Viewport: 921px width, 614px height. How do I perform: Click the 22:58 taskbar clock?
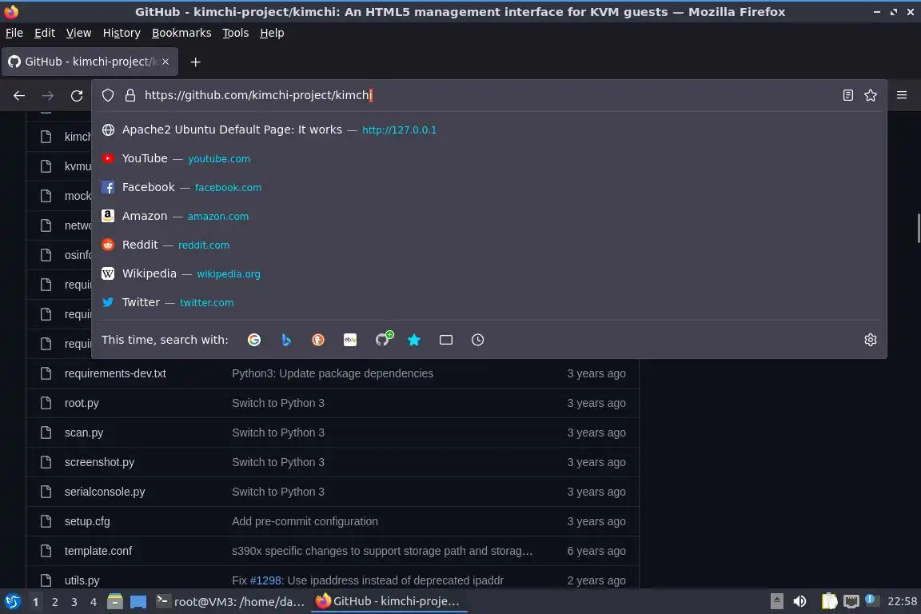pos(902,602)
